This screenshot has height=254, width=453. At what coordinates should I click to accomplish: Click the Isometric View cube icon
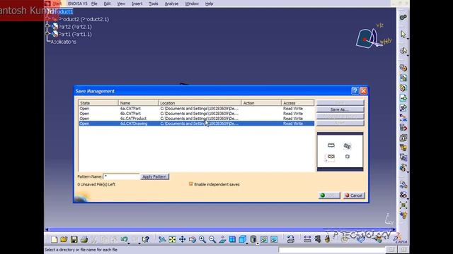point(242,239)
